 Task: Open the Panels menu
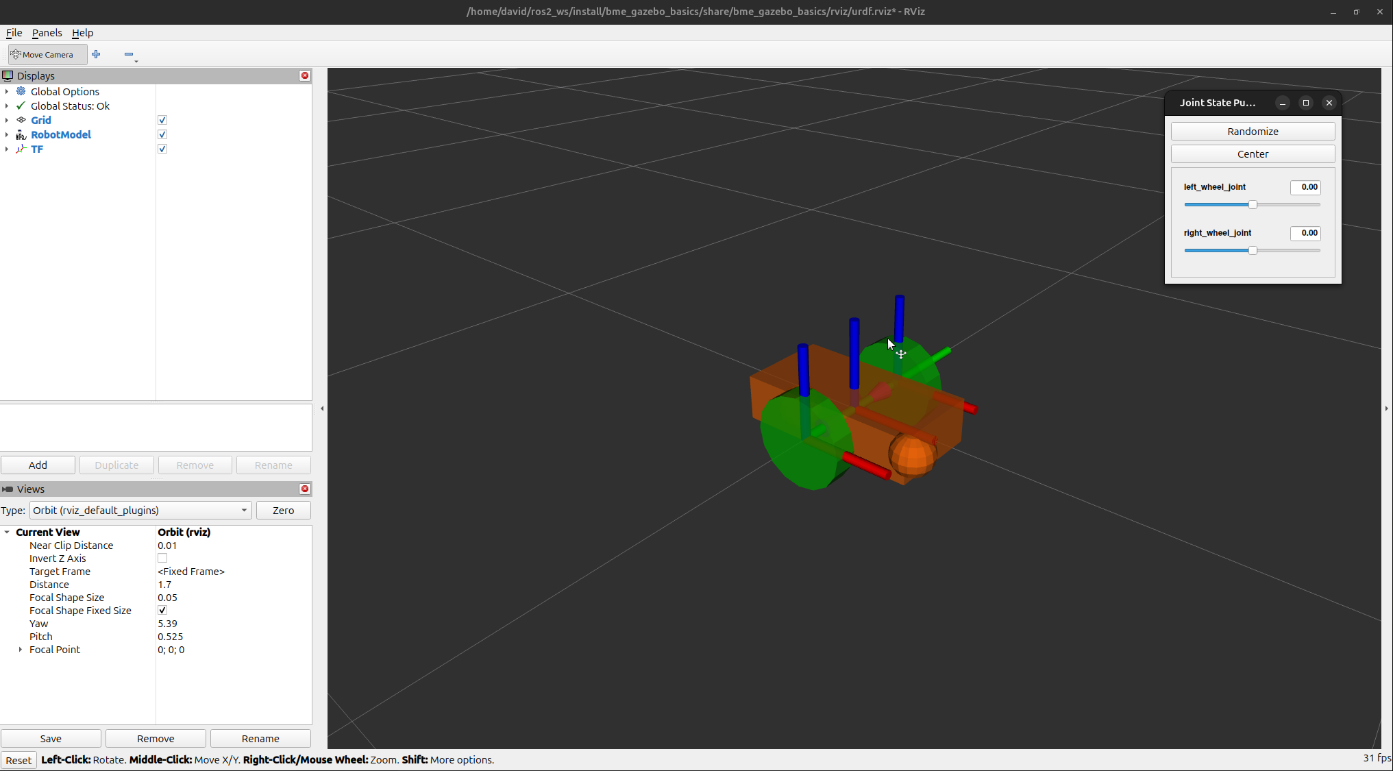click(47, 33)
